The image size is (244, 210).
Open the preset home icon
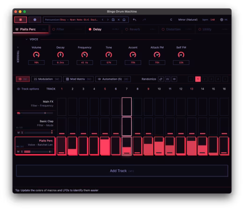(124, 20)
